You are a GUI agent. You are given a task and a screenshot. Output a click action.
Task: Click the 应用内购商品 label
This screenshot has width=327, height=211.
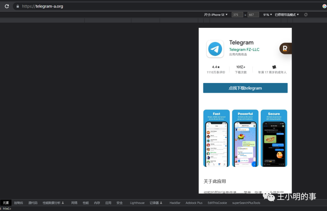coord(238,54)
